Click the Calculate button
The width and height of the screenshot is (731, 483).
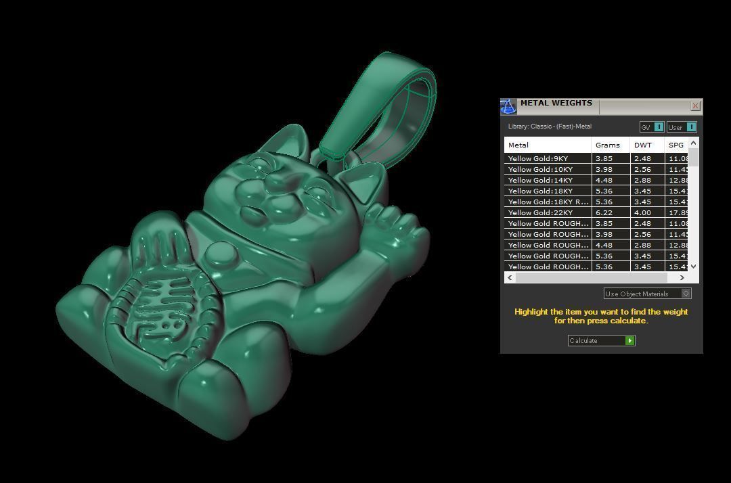point(602,340)
